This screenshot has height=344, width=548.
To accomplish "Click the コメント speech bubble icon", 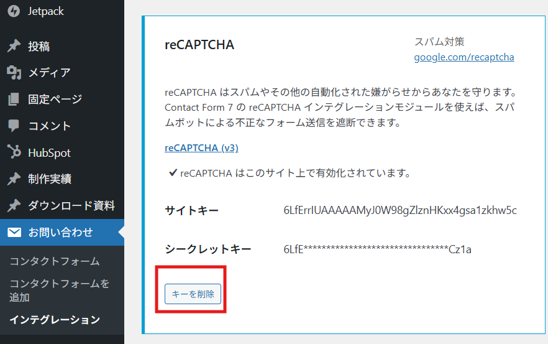I will [x=14, y=126].
